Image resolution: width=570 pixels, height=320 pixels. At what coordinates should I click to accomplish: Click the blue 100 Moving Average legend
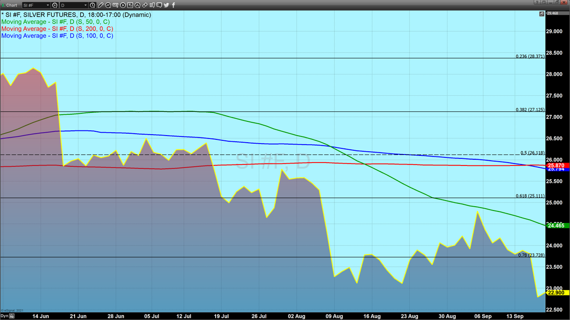click(x=57, y=36)
